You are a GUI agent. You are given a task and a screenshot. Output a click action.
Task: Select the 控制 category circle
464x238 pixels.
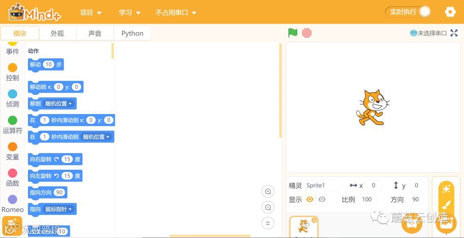[x=12, y=68]
